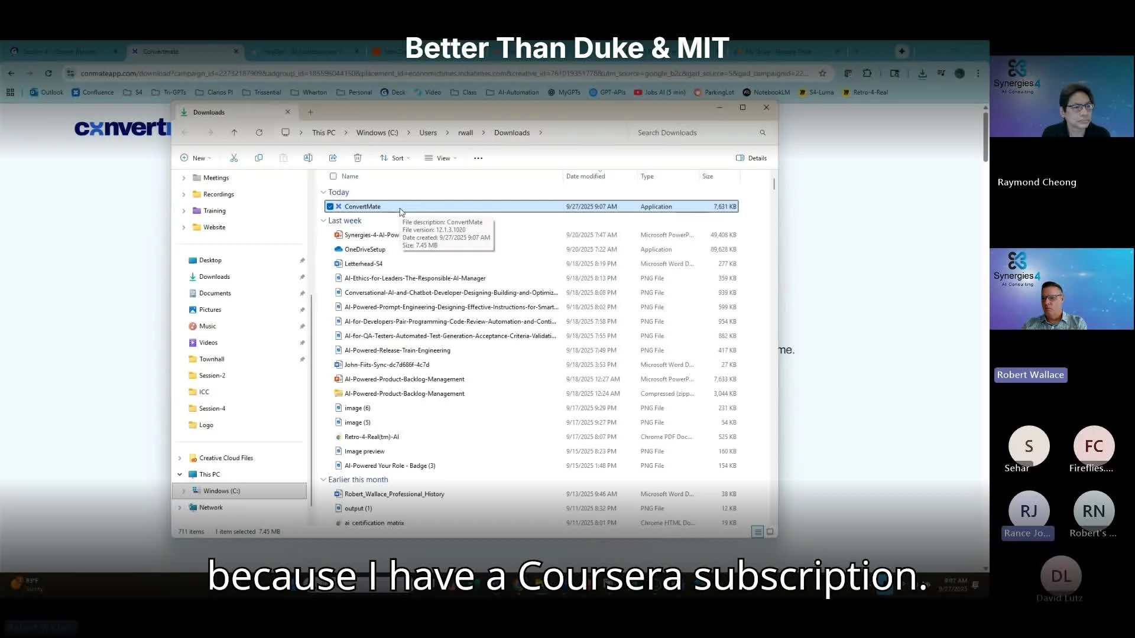Click the Rename icon in toolbar
The width and height of the screenshot is (1135, 638).
pyautogui.click(x=308, y=158)
